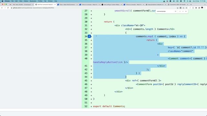Open the View menu

(21, 1)
